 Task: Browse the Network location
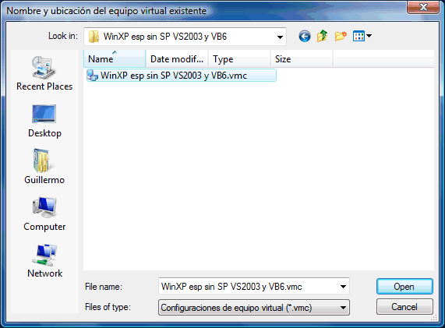(44, 261)
